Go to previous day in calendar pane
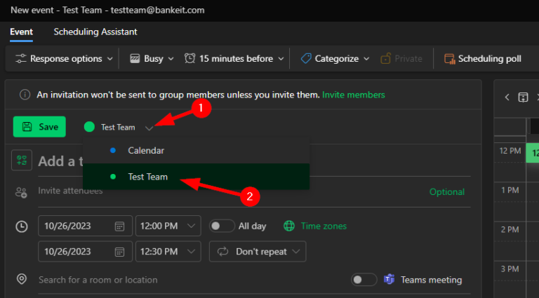This screenshot has height=298, width=539. point(507,97)
